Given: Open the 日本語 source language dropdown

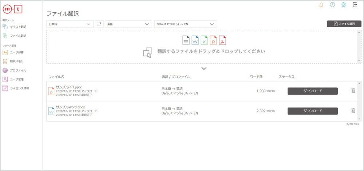Looking at the screenshot, I should coord(70,24).
